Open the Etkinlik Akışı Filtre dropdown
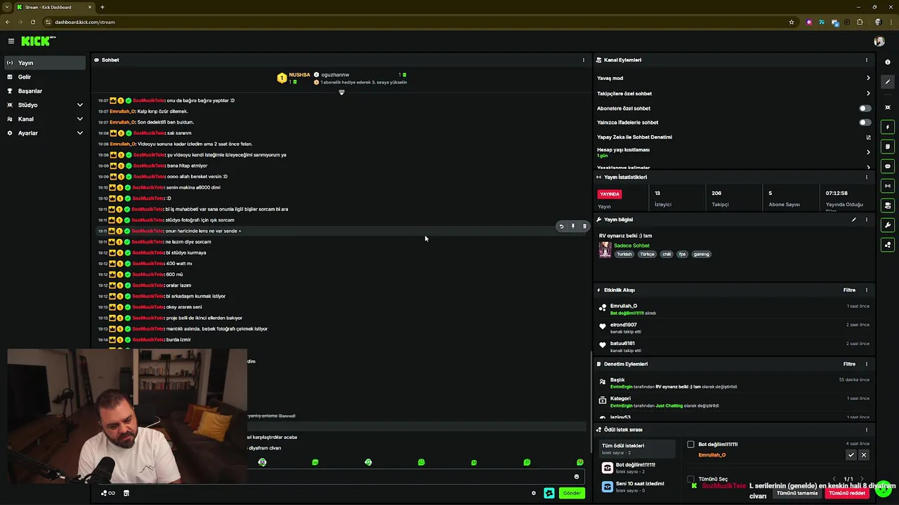This screenshot has width=899, height=505. pyautogui.click(x=849, y=290)
